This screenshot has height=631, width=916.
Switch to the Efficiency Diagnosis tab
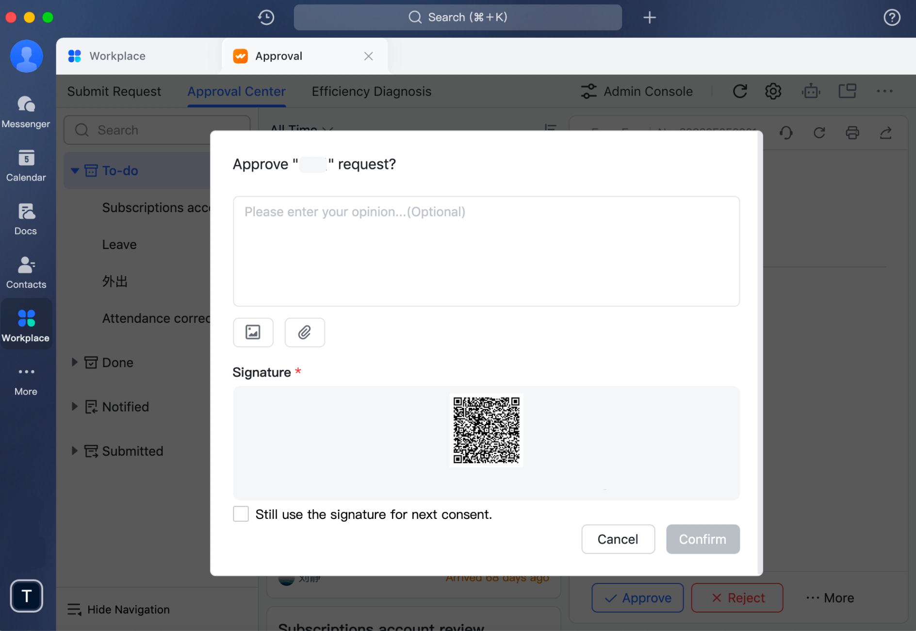[371, 91]
